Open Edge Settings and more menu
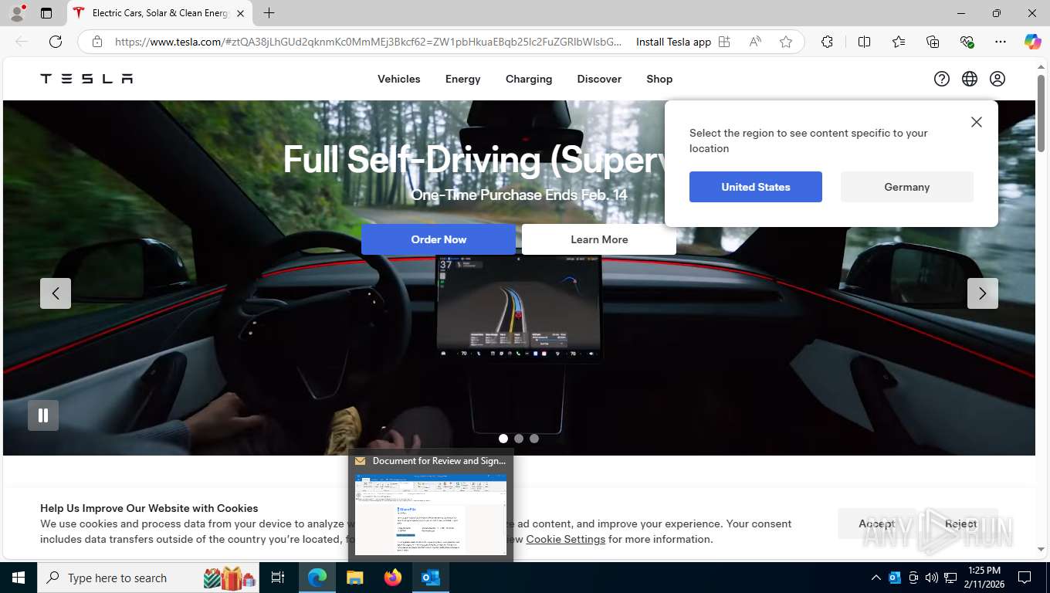 (x=1001, y=42)
